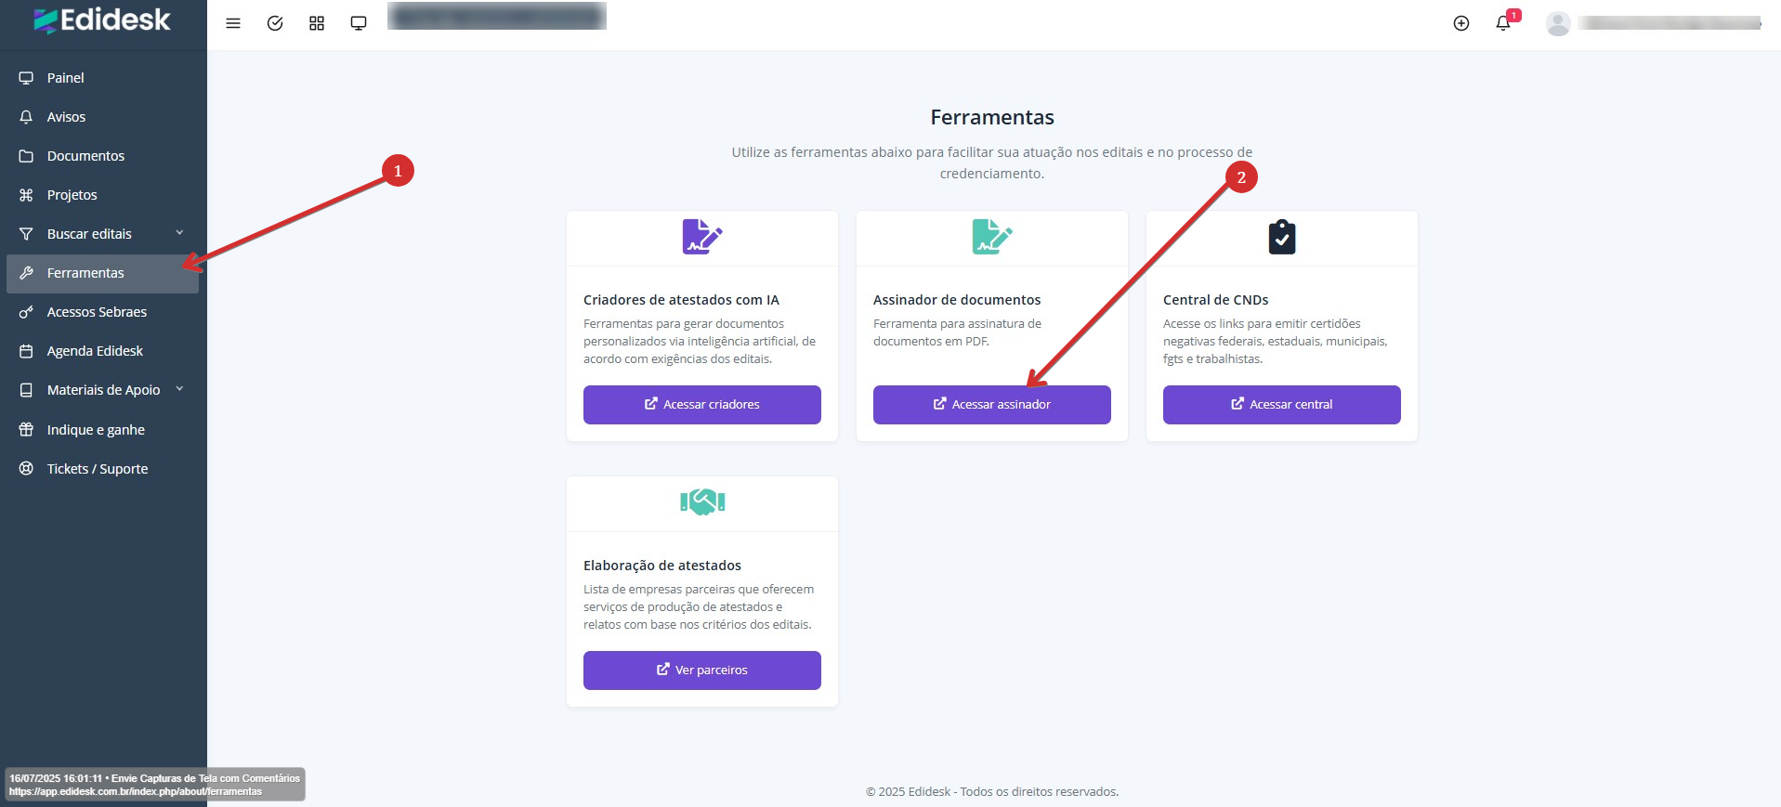Open Tickets / Suporte in sidebar
Image resolution: width=1781 pixels, height=807 pixels.
tap(98, 469)
